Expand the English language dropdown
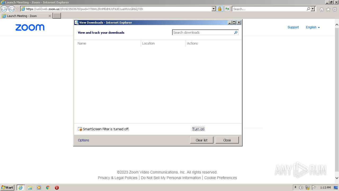This screenshot has width=339, height=191. tap(313, 27)
